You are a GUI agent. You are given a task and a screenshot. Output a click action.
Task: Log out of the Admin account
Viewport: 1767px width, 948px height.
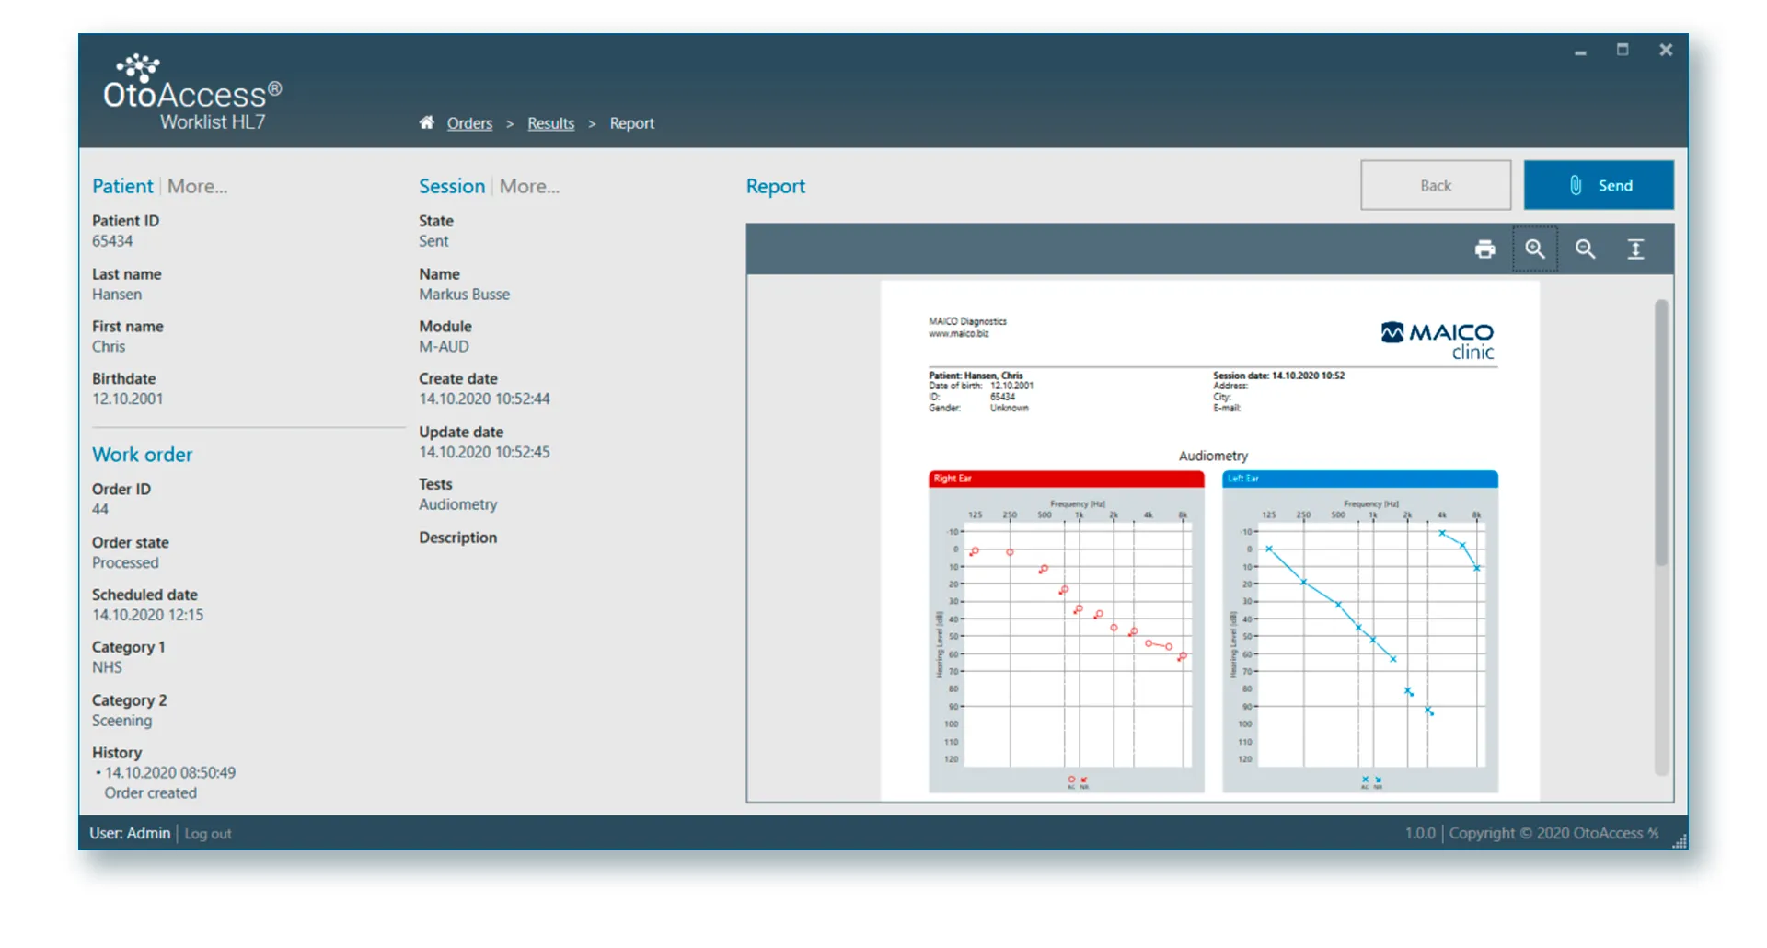coord(207,833)
